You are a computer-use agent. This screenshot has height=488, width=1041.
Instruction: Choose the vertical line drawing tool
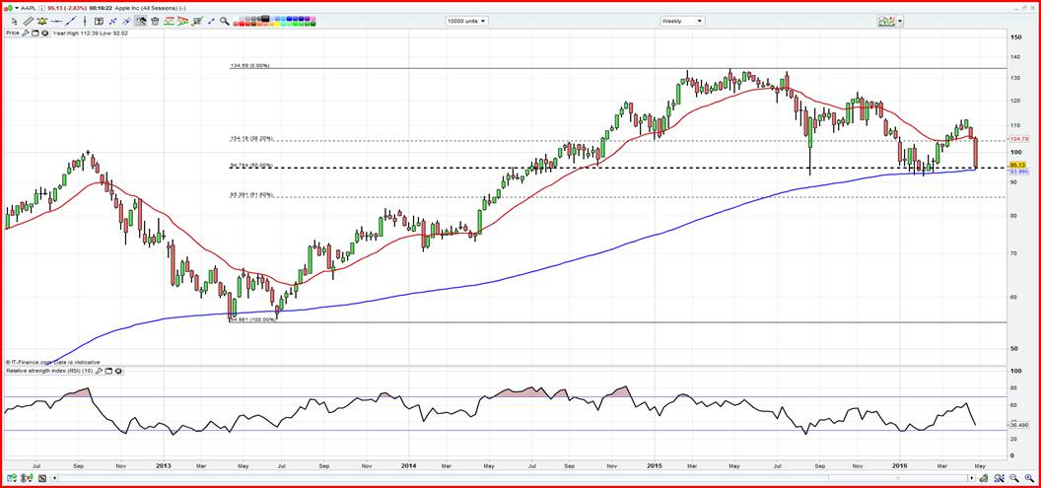click(x=84, y=20)
